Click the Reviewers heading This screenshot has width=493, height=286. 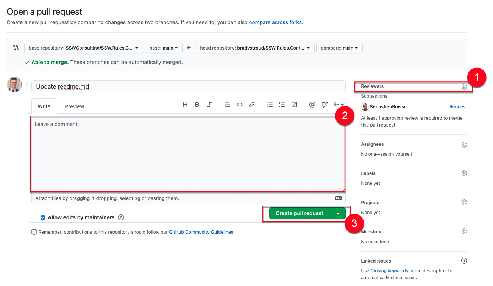click(x=372, y=86)
